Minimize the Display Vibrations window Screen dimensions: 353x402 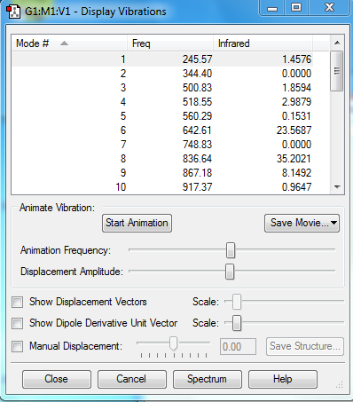[x=272, y=7]
